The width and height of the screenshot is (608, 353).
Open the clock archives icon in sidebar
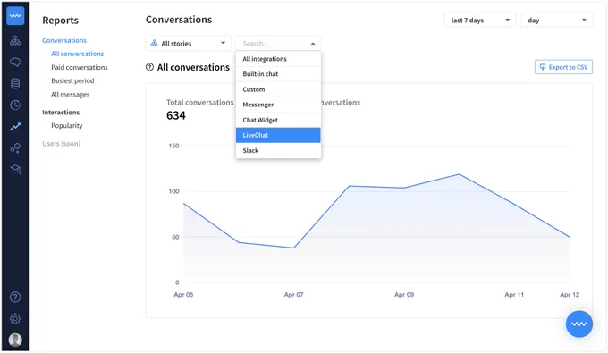click(15, 105)
